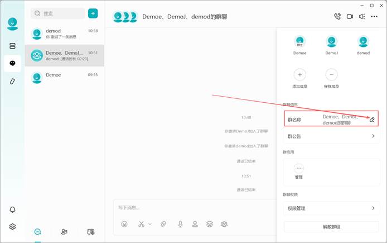Click the microphone voice message icon

click(181, 224)
